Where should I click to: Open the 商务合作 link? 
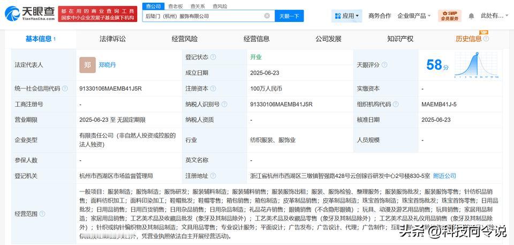380,16
